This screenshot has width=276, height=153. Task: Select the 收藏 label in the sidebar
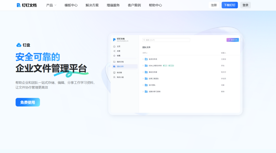[119, 56]
